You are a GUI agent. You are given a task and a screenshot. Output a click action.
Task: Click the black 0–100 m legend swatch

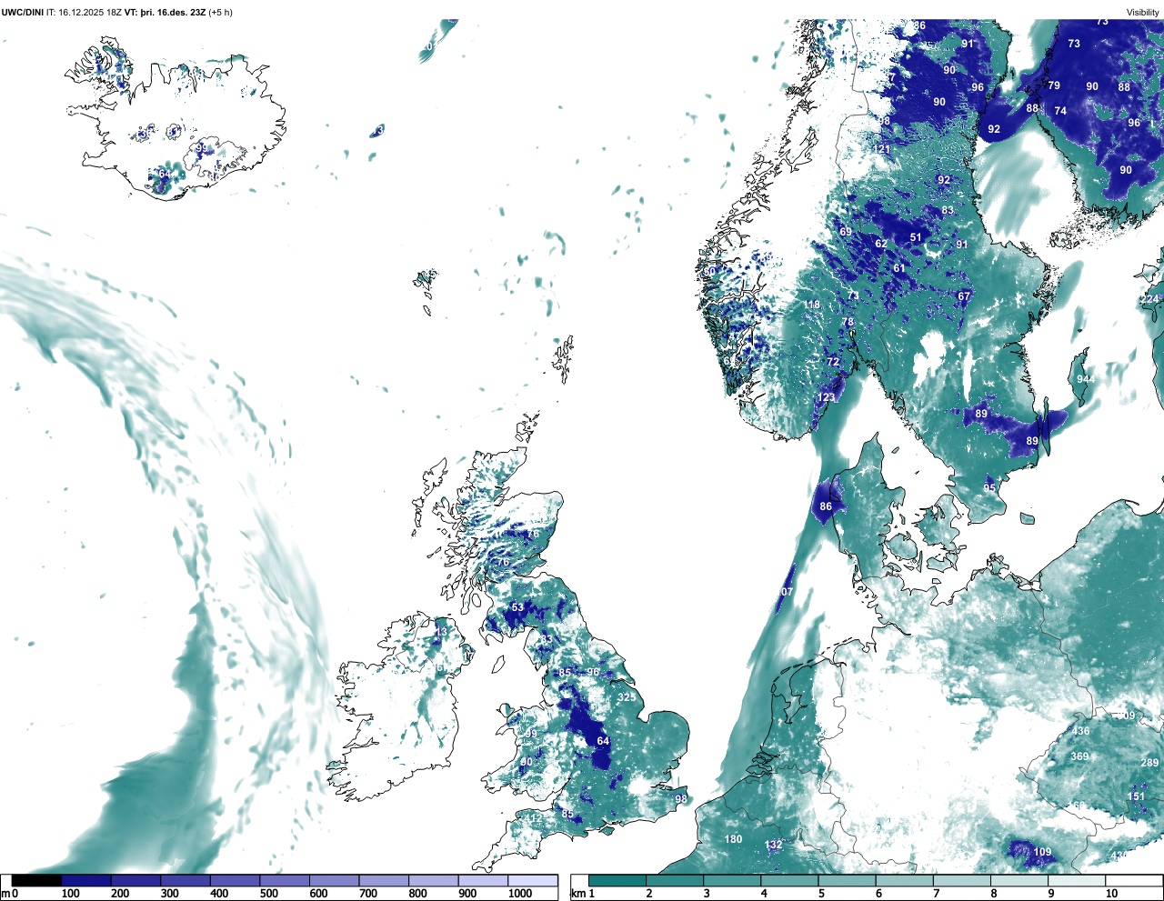tap(36, 880)
